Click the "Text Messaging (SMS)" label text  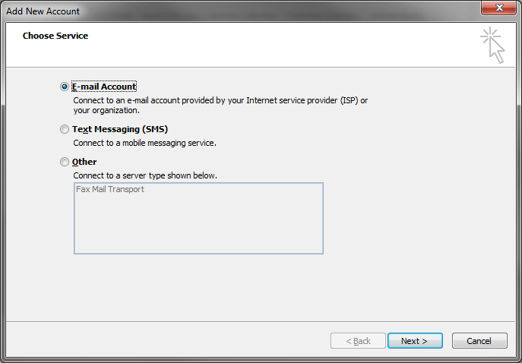pos(120,129)
